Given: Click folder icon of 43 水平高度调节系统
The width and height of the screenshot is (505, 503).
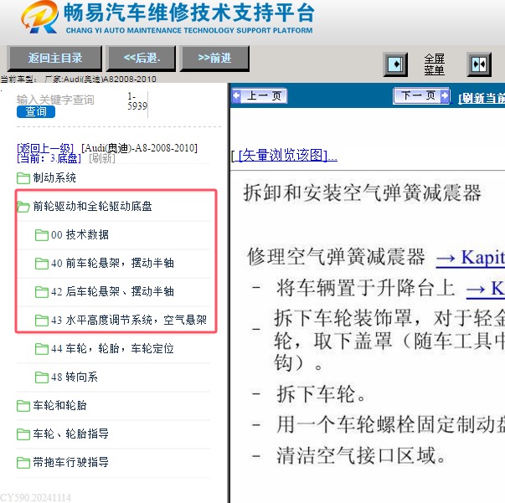Looking at the screenshot, I should (x=42, y=321).
